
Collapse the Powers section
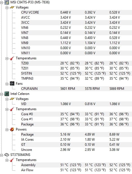tap(7, 130)
